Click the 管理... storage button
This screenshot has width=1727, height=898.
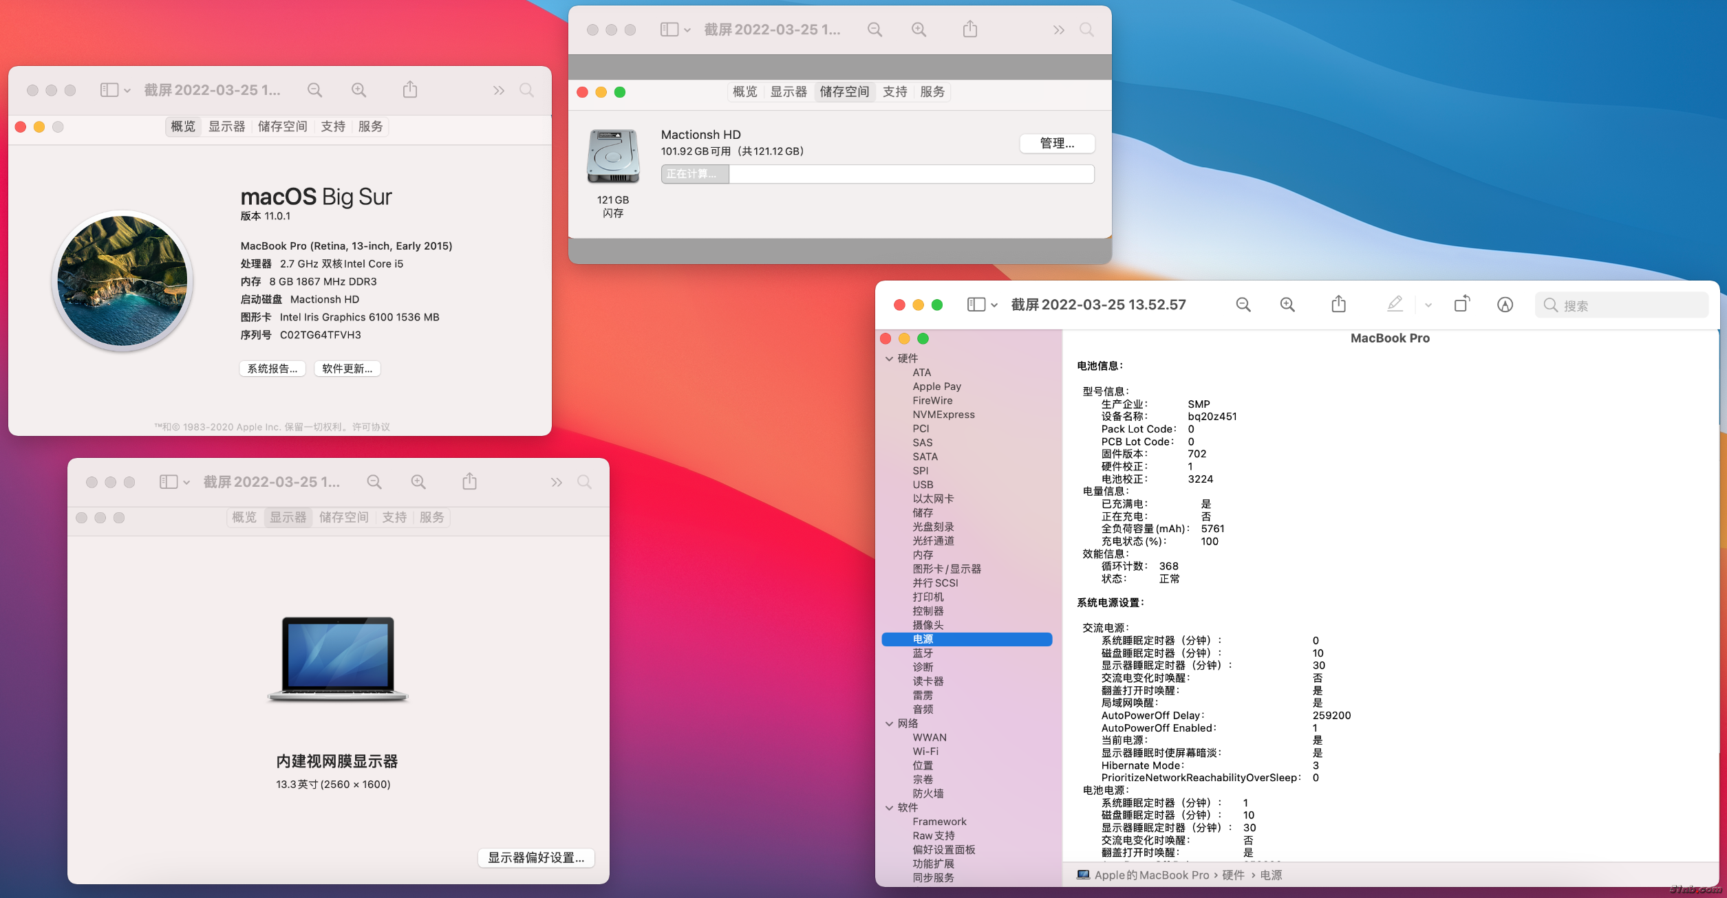pyautogui.click(x=1057, y=143)
